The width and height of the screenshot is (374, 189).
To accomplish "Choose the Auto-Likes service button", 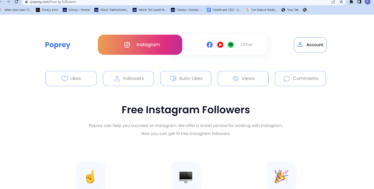I will click(186, 78).
